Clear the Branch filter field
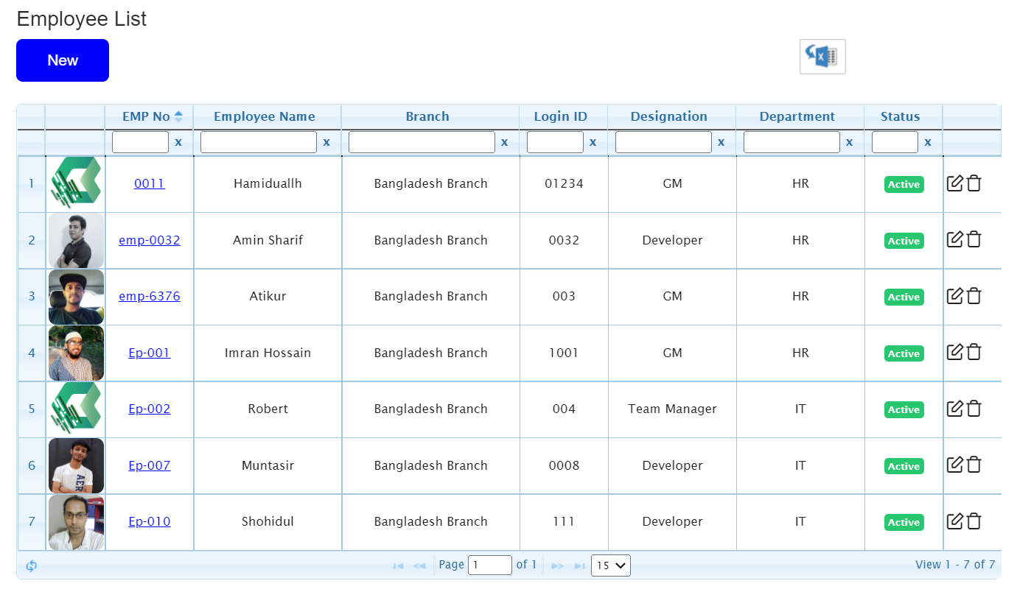The height and width of the screenshot is (592, 1031). 504,142
